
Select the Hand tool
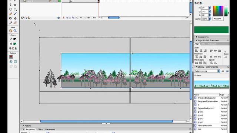point(10,31)
